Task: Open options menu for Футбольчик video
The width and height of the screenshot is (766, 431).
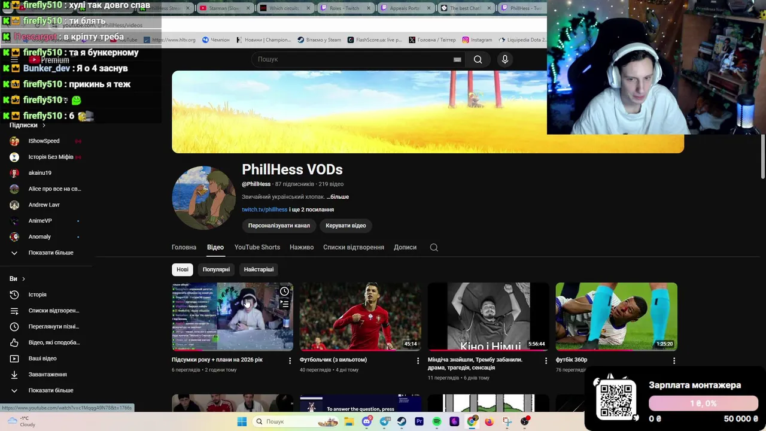Action: 418,360
